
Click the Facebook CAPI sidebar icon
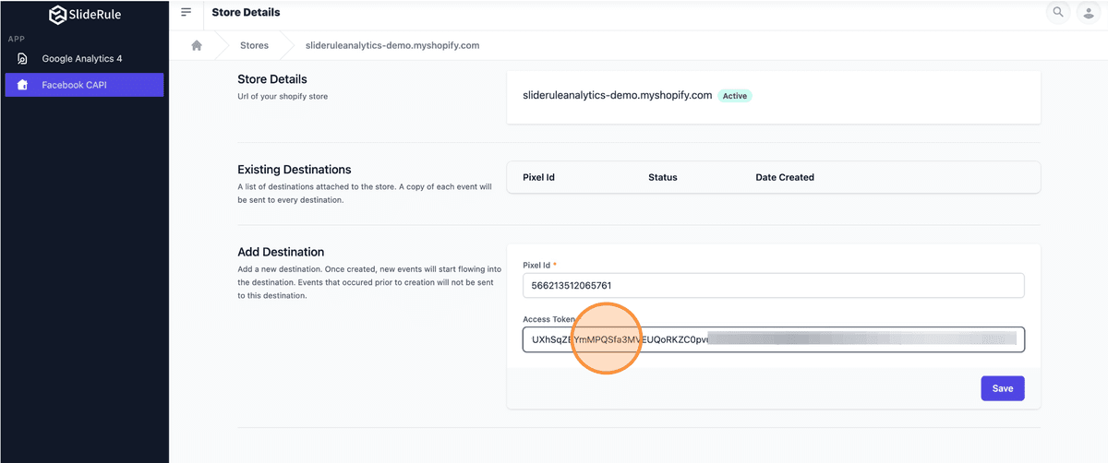click(x=23, y=85)
